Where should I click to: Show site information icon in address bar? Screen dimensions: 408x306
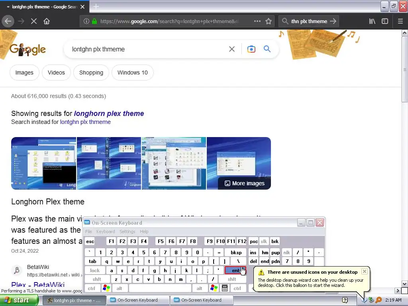click(86, 21)
